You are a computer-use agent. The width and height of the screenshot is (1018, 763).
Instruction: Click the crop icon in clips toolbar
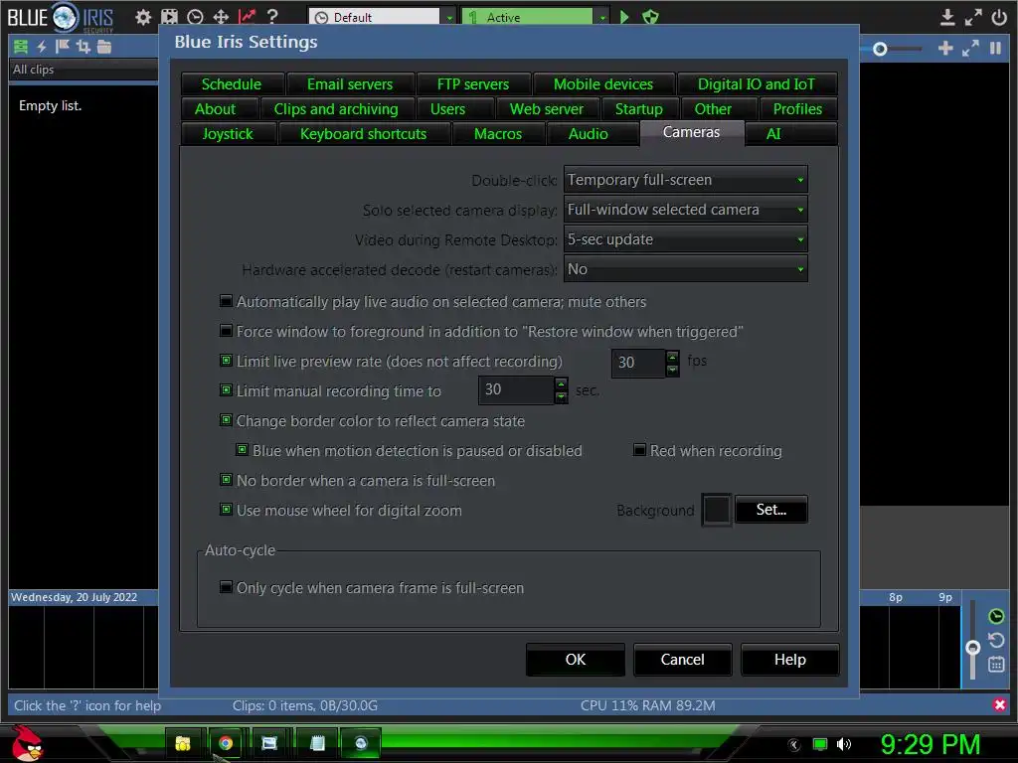[84, 46]
